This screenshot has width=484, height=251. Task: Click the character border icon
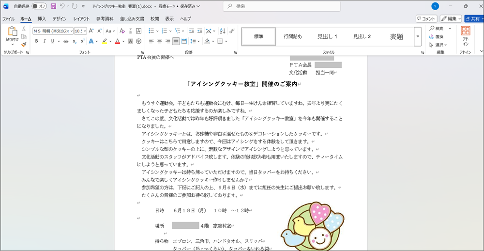(138, 31)
